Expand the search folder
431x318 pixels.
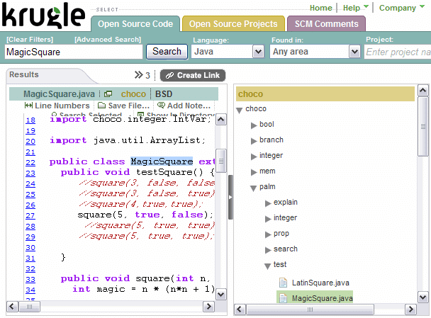(268, 250)
